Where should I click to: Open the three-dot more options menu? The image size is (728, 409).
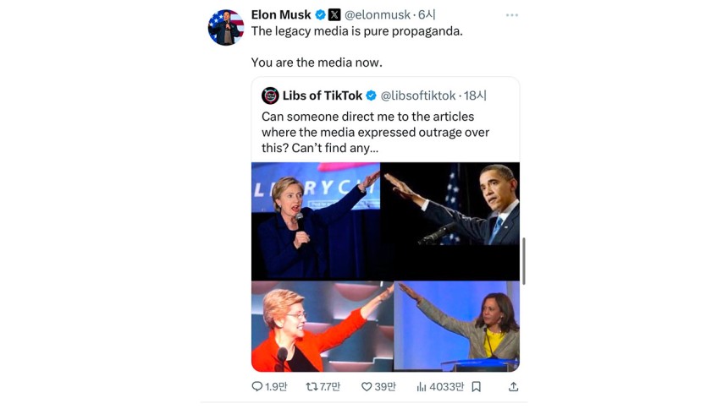(x=511, y=15)
